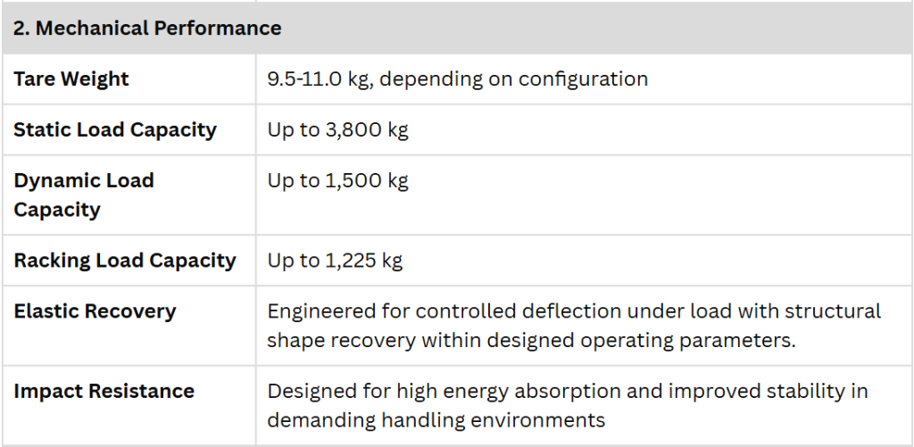Click the word 'structural' in Elastic Recovery description
The width and height of the screenshot is (914, 447).
click(833, 311)
